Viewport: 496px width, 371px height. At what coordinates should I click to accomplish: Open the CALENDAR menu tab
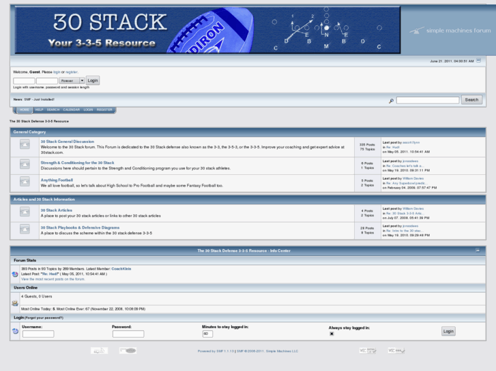(72, 110)
